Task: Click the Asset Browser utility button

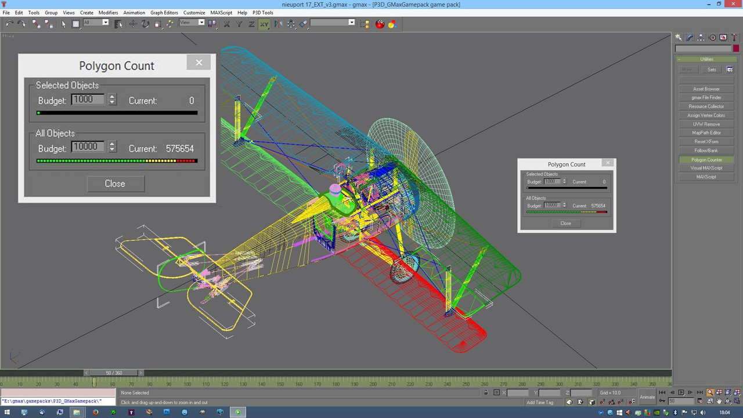Action: tap(706, 89)
